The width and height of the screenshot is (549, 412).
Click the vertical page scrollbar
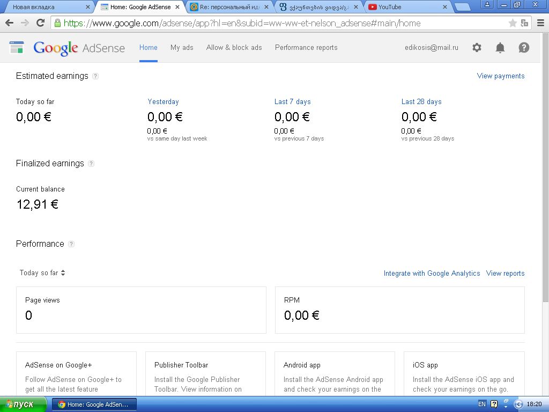pos(545,168)
